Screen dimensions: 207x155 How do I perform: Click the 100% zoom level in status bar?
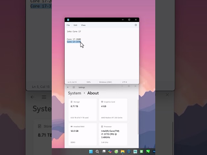pyautogui.click(x=88, y=82)
